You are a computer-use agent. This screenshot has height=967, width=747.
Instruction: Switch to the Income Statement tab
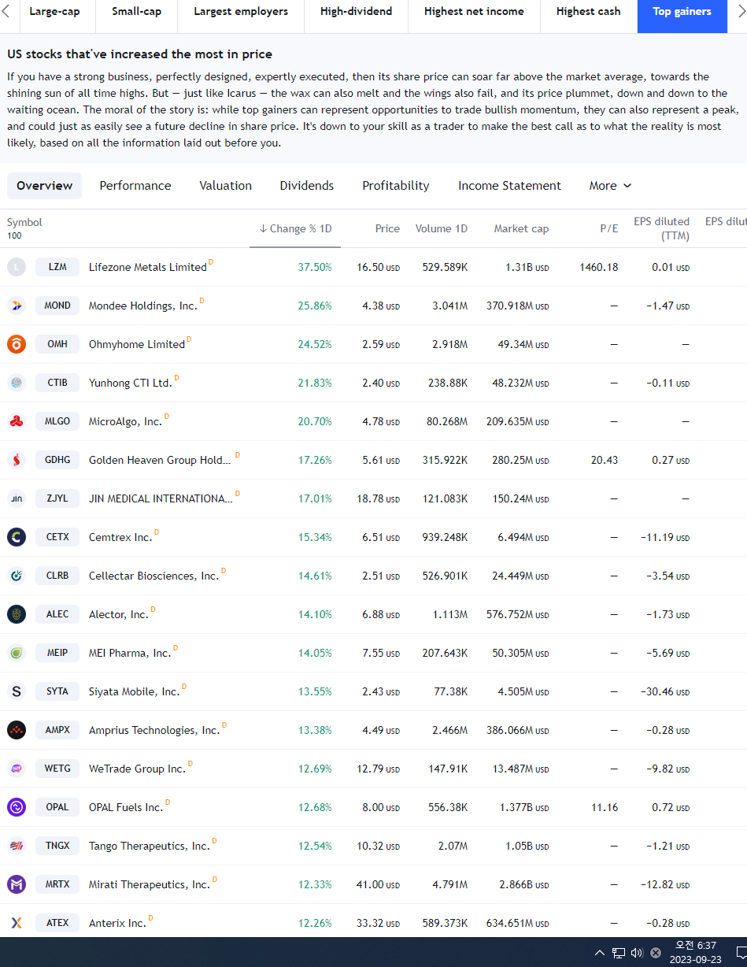point(510,186)
